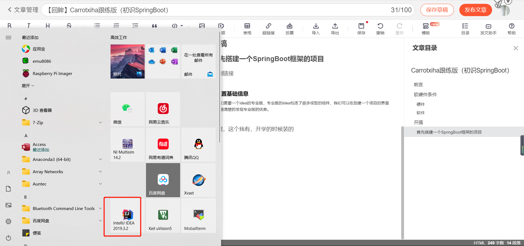Expand Anaconda3 (64-bit) folder

(62, 159)
